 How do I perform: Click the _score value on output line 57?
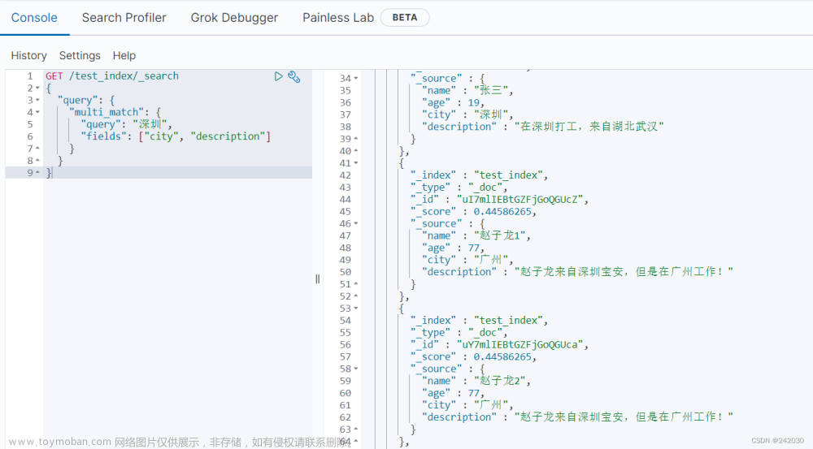[x=502, y=356]
